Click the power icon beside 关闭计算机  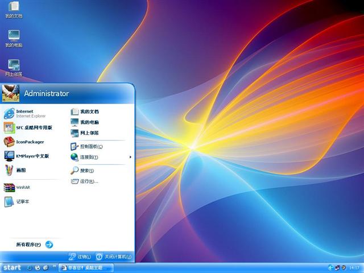pos(99,257)
